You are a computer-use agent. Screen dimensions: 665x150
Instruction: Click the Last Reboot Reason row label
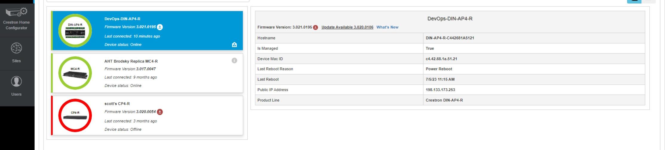pyautogui.click(x=275, y=69)
